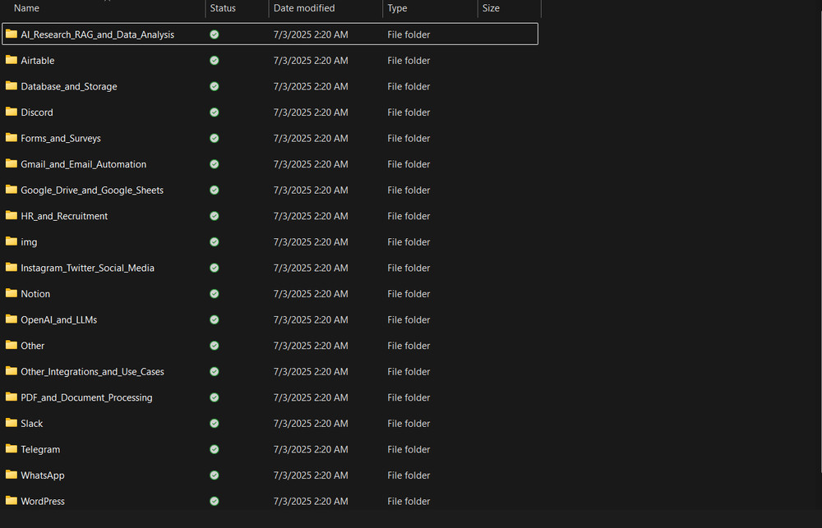
Task: Click the sync status checkmark for WordPress
Action: [x=215, y=501]
